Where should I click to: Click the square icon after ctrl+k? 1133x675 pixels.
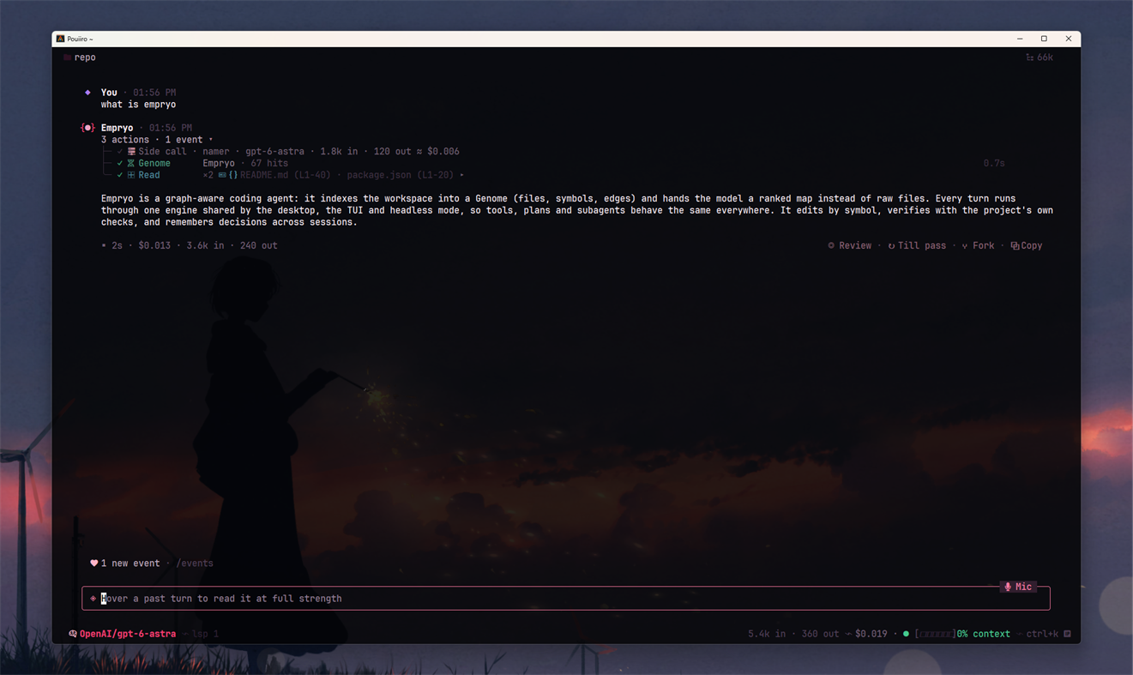click(x=1067, y=634)
